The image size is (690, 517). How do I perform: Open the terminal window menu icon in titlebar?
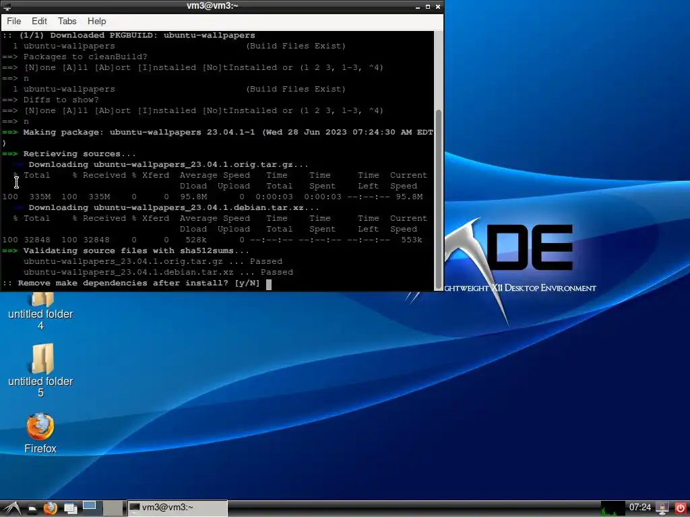click(7, 7)
